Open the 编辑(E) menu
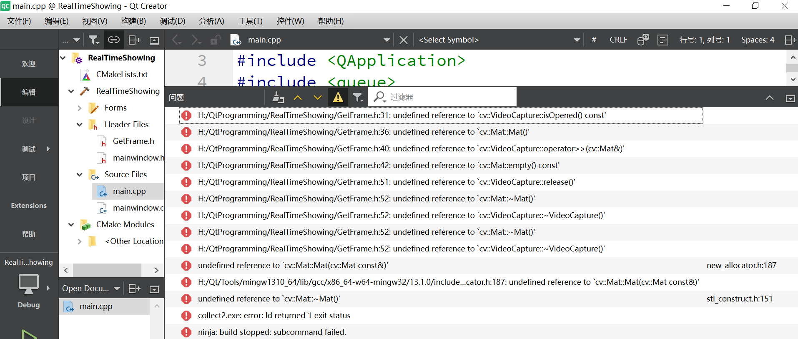Screen dimensions: 798x339 pyautogui.click(x=57, y=21)
